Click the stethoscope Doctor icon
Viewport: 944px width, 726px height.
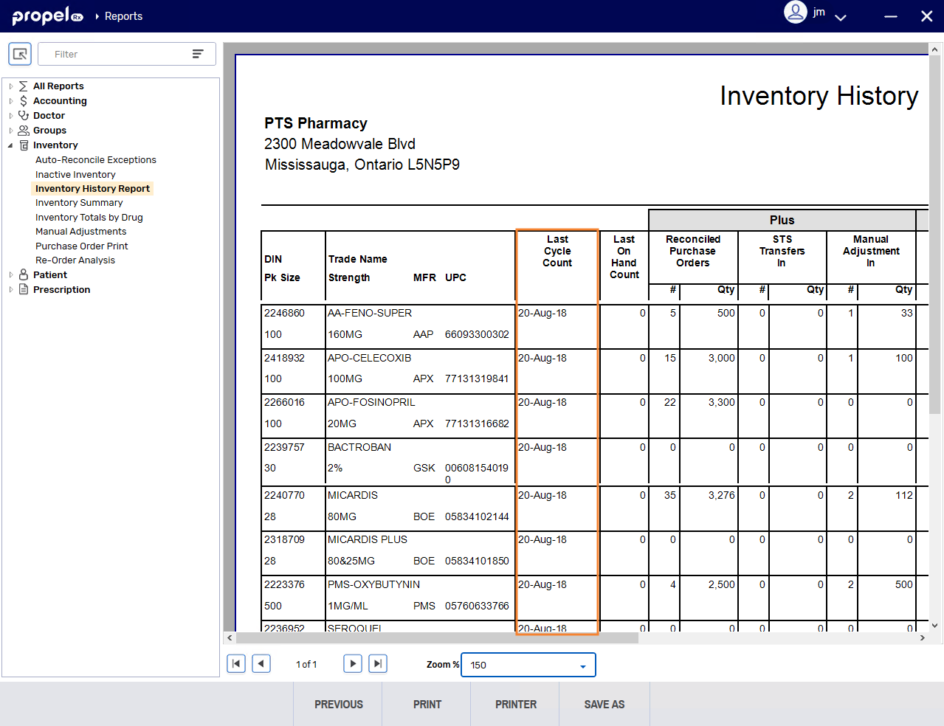pos(24,116)
